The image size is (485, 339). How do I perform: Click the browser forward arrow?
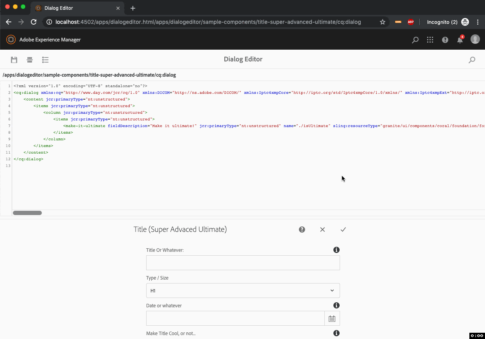21,22
